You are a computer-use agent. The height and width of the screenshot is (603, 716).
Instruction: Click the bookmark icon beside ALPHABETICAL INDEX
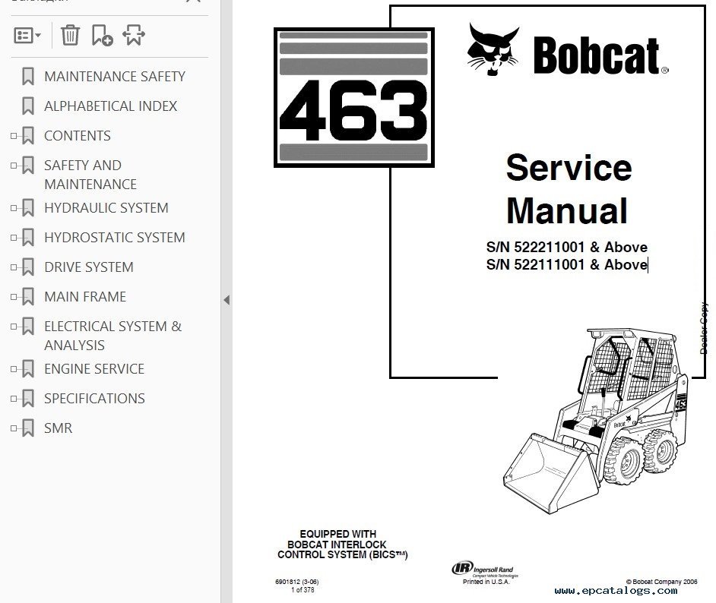[x=28, y=106]
